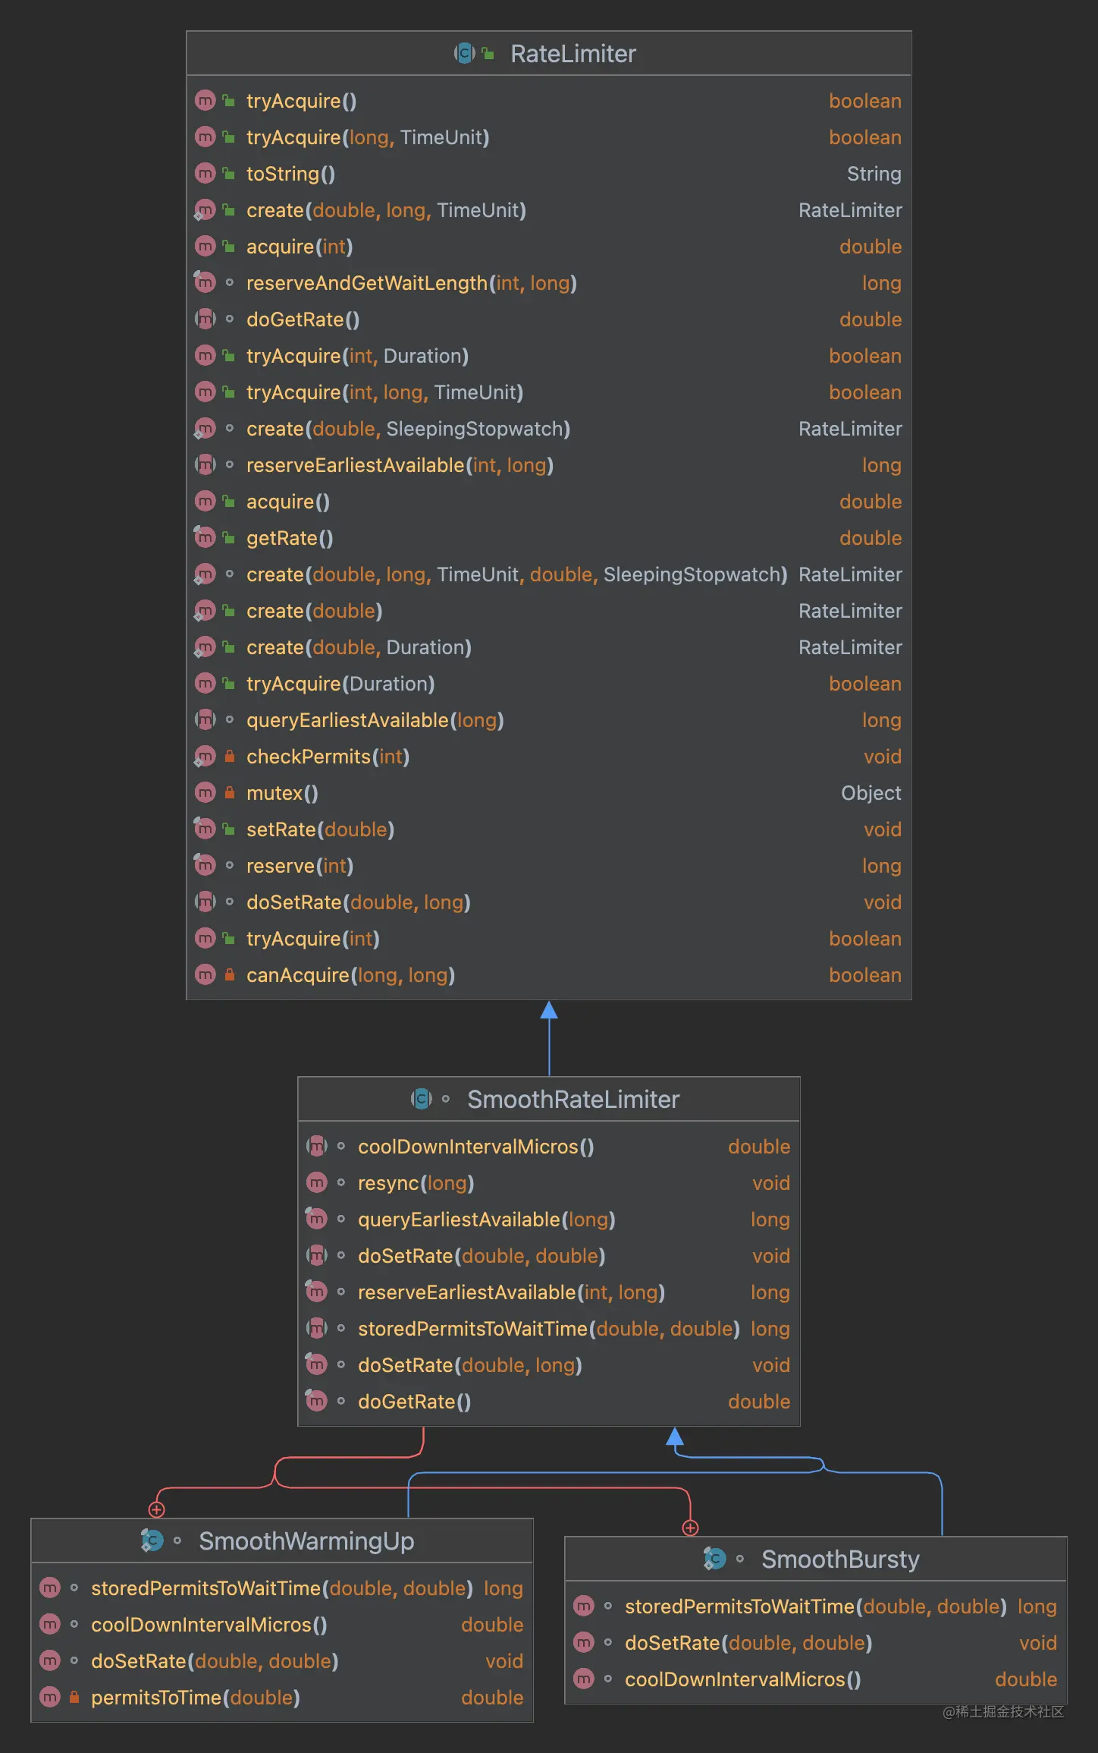Viewport: 1098px width, 1753px height.
Task: Click lock icon beside checkPermits(int)
Action: [229, 756]
